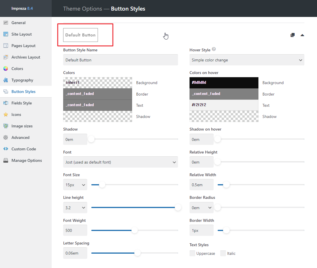Open the Hover Style dropdown
Image resolution: width=317 pixels, height=268 pixels.
point(247,60)
